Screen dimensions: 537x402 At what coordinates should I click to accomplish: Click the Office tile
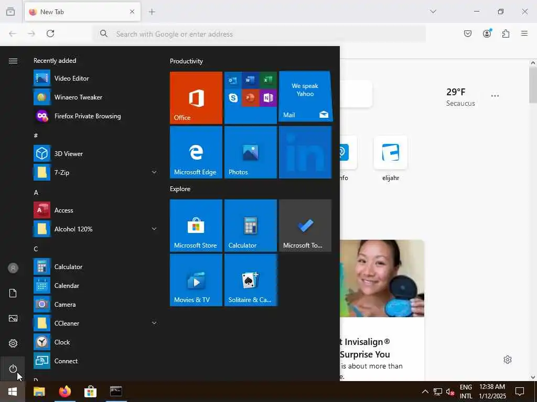(x=196, y=98)
